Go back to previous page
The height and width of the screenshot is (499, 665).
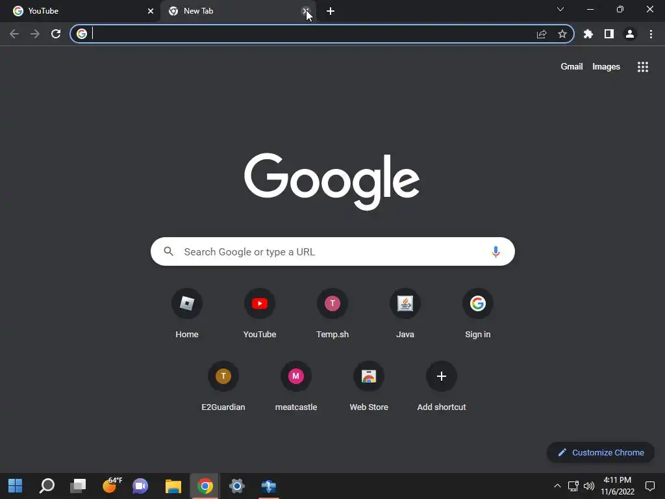point(14,34)
